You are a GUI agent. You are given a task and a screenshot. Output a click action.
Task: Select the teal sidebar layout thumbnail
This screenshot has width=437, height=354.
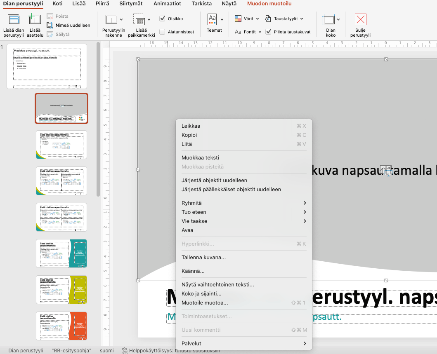pyautogui.click(x=61, y=253)
